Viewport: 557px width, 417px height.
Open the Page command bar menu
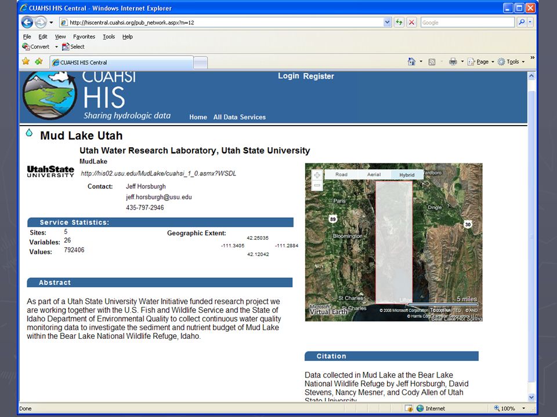480,62
